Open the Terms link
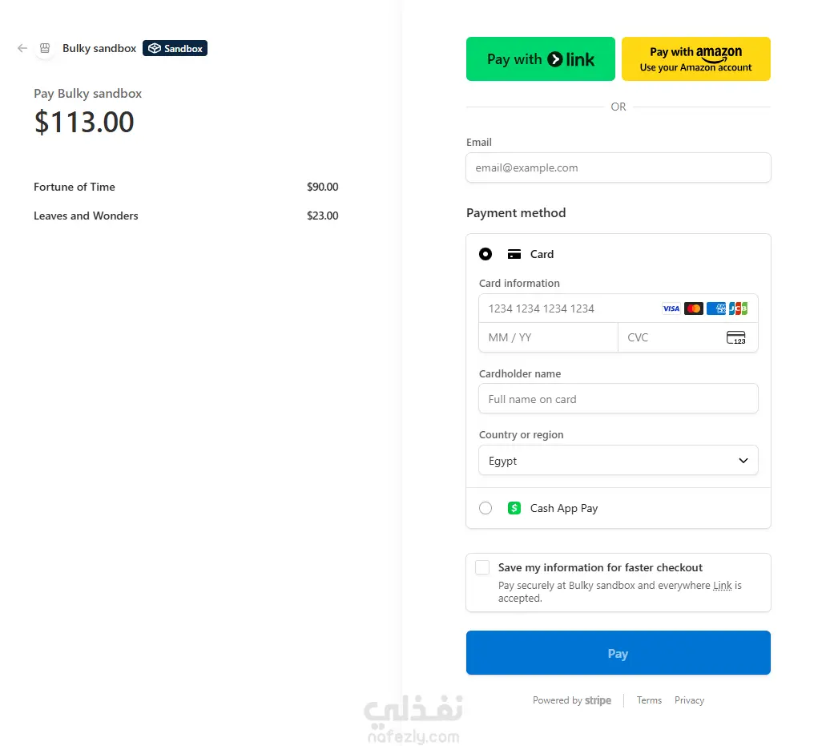The width and height of the screenshot is (826, 746). point(649,700)
